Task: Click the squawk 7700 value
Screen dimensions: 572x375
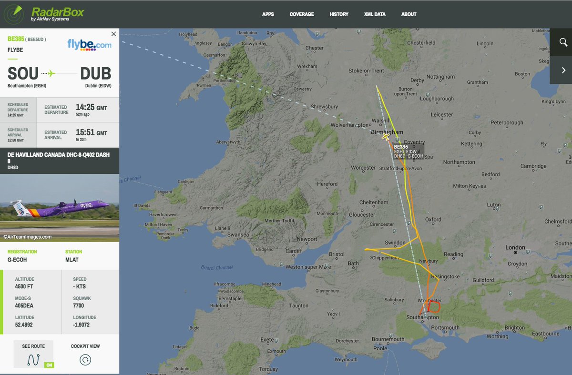Action: pyautogui.click(x=79, y=305)
